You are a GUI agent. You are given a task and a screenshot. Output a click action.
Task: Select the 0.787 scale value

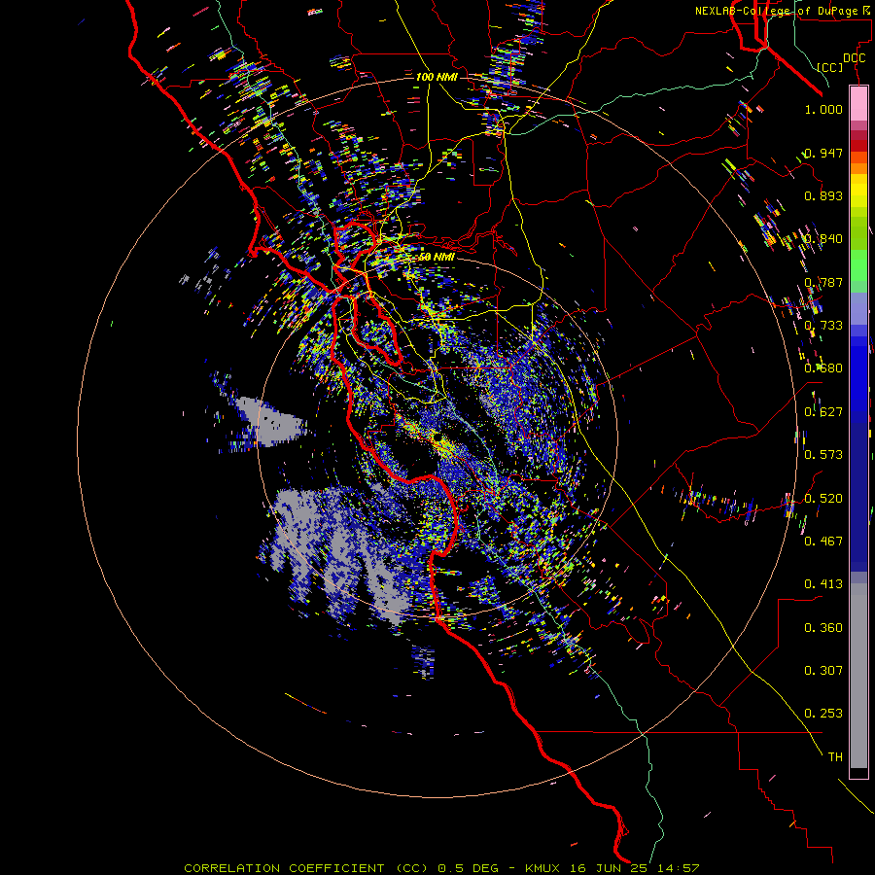[823, 282]
